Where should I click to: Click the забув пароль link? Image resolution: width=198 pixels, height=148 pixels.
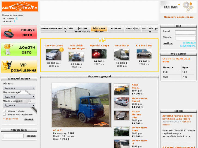pyautogui.click(x=188, y=46)
